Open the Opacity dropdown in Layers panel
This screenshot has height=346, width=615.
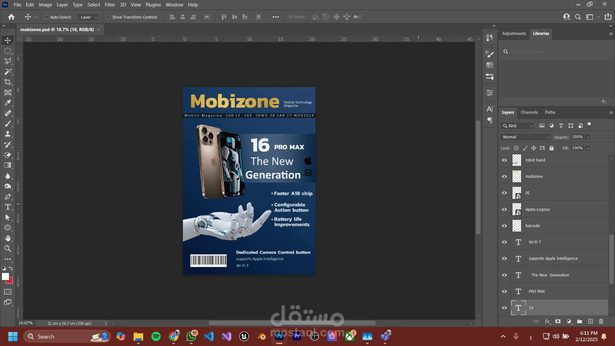point(588,137)
